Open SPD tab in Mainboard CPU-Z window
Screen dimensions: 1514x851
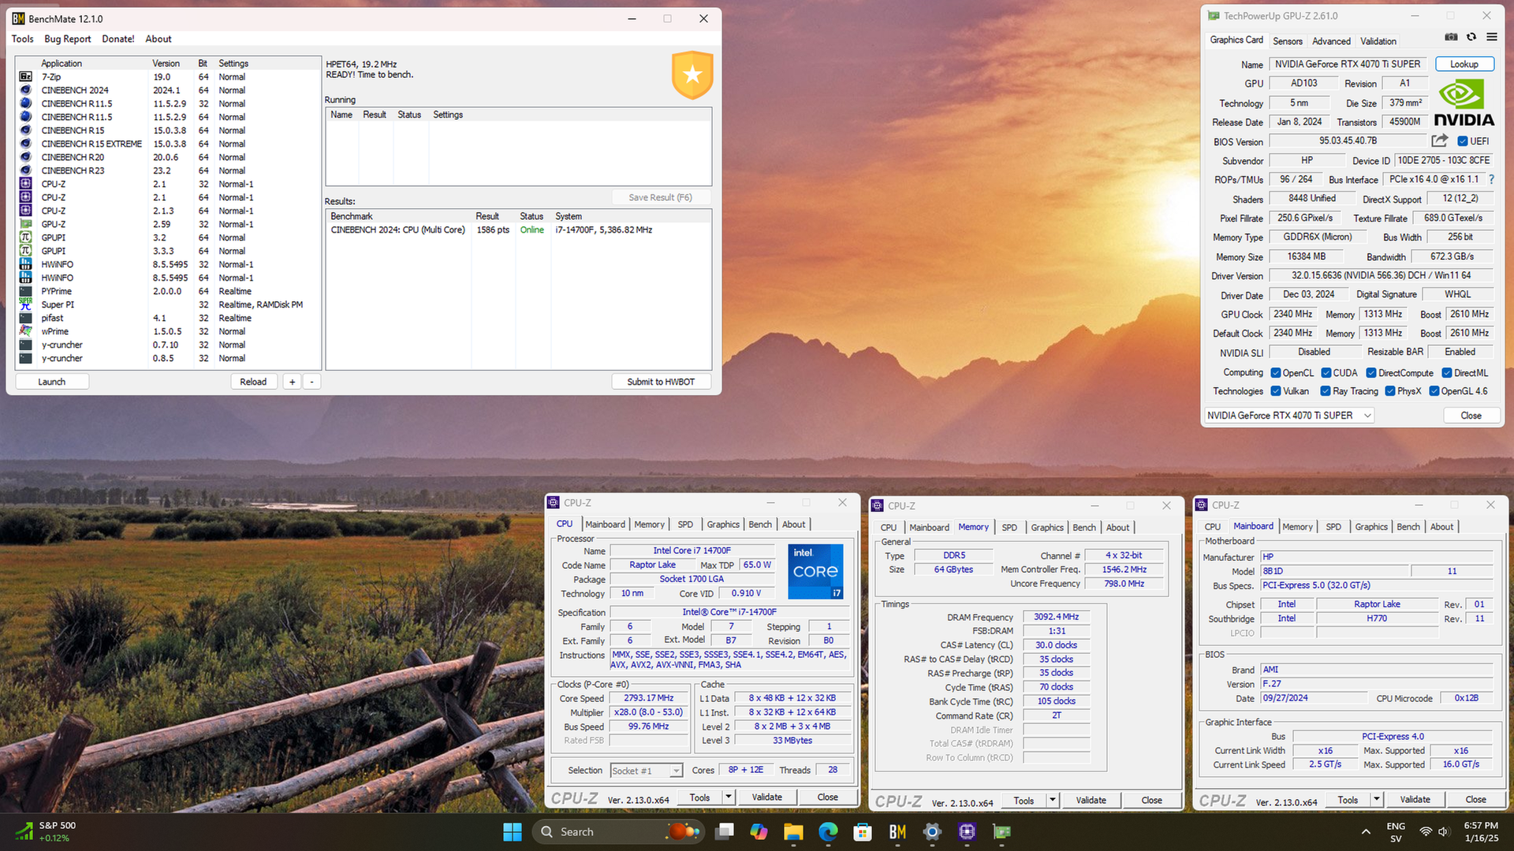point(1333,526)
